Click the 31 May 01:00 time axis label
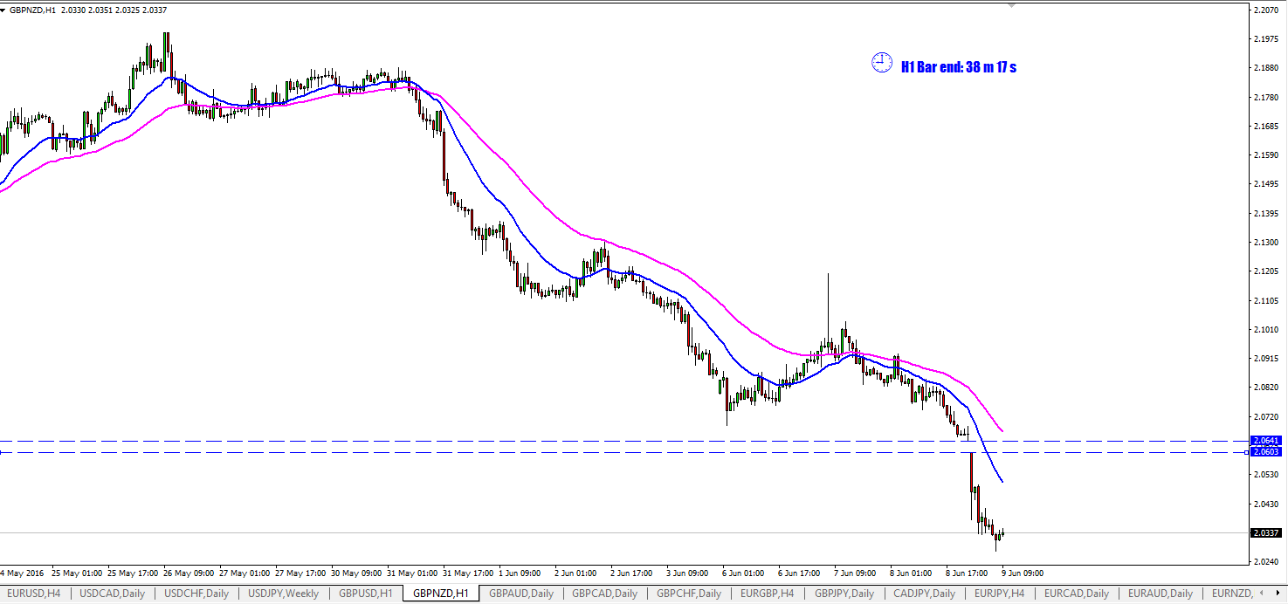The width and height of the screenshot is (1288, 604). coord(412,573)
